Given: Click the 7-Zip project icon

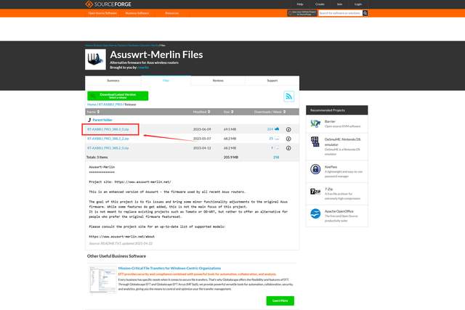Looking at the screenshot, I should 315,192.
